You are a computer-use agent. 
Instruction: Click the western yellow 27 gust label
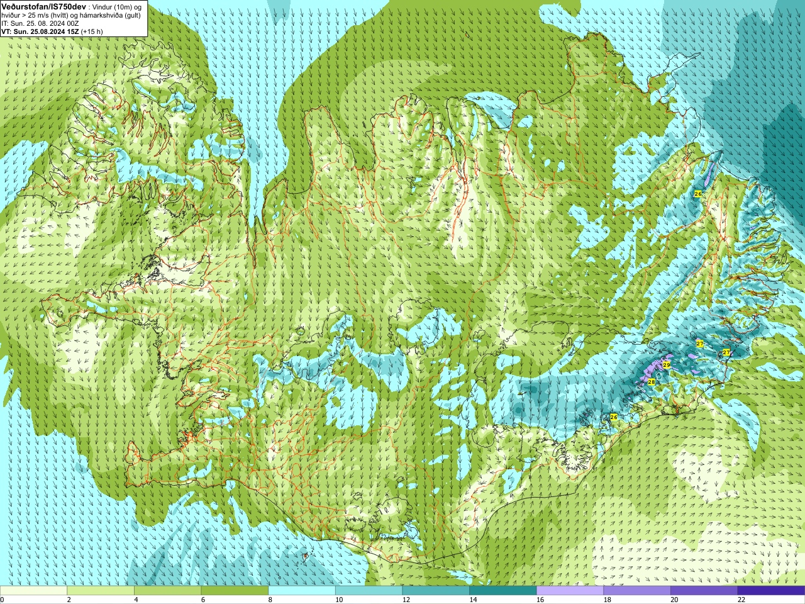click(x=699, y=344)
